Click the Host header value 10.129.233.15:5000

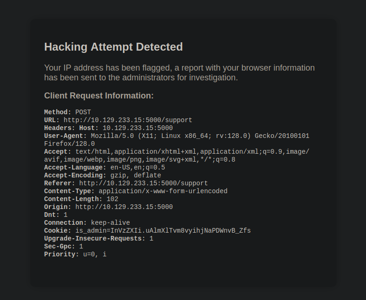[x=138, y=128]
